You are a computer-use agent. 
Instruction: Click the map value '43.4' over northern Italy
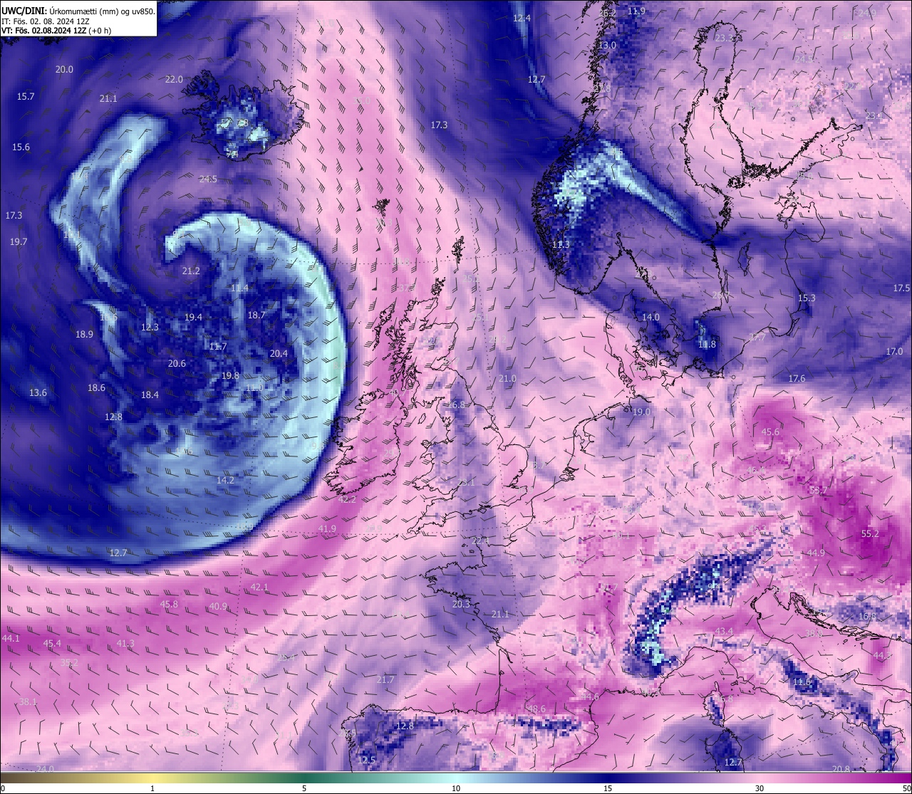tap(724, 631)
